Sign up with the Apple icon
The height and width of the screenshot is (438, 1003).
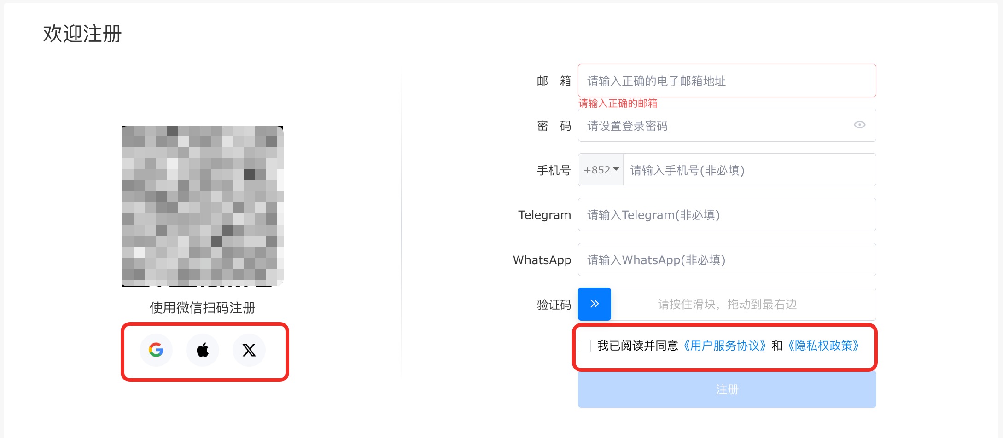tap(203, 350)
